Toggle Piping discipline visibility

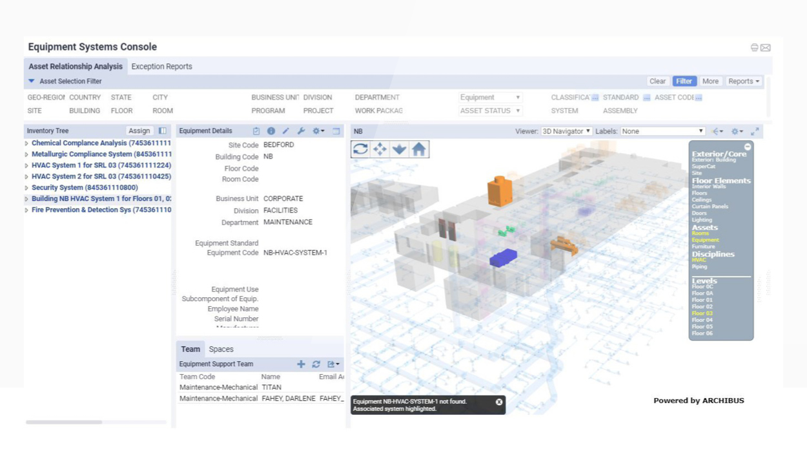(699, 267)
